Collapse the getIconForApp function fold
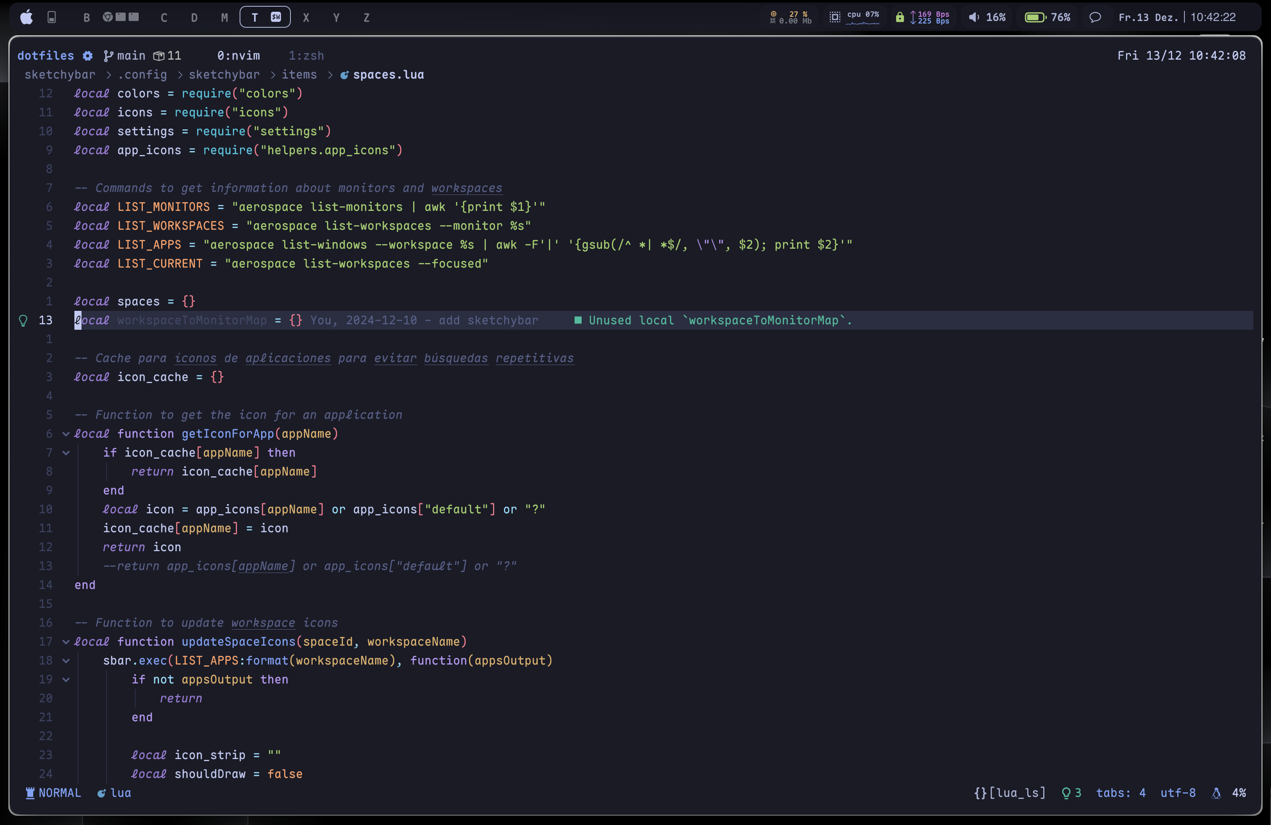 coord(66,434)
